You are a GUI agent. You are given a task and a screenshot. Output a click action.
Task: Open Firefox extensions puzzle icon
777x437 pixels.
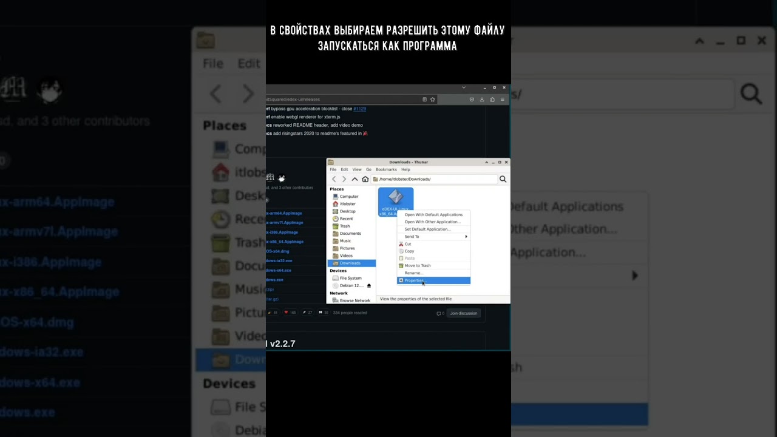click(x=492, y=100)
